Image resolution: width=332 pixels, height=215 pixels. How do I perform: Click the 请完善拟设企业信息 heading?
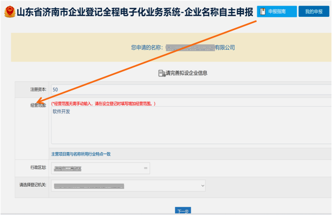click(186, 73)
